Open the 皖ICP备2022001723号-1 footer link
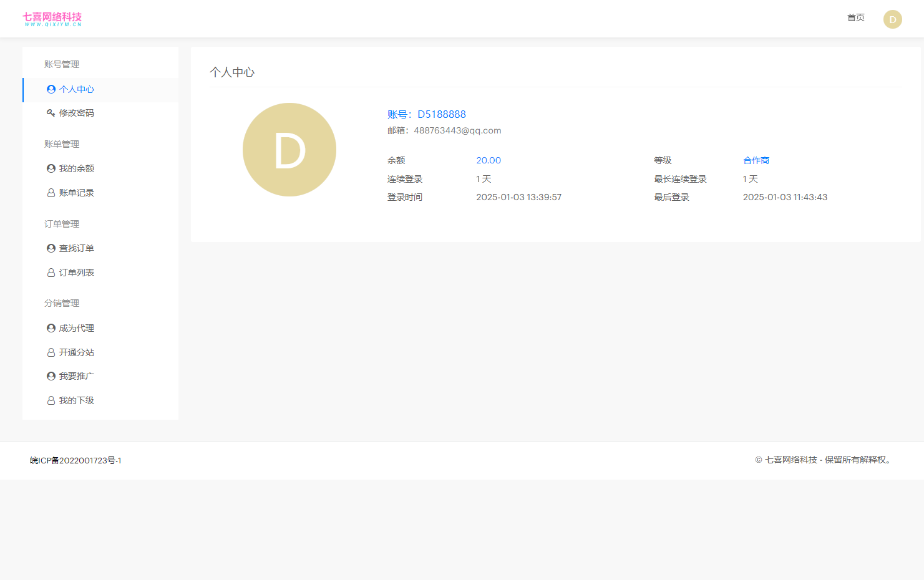Viewport: 924px width, 580px height. 75,460
